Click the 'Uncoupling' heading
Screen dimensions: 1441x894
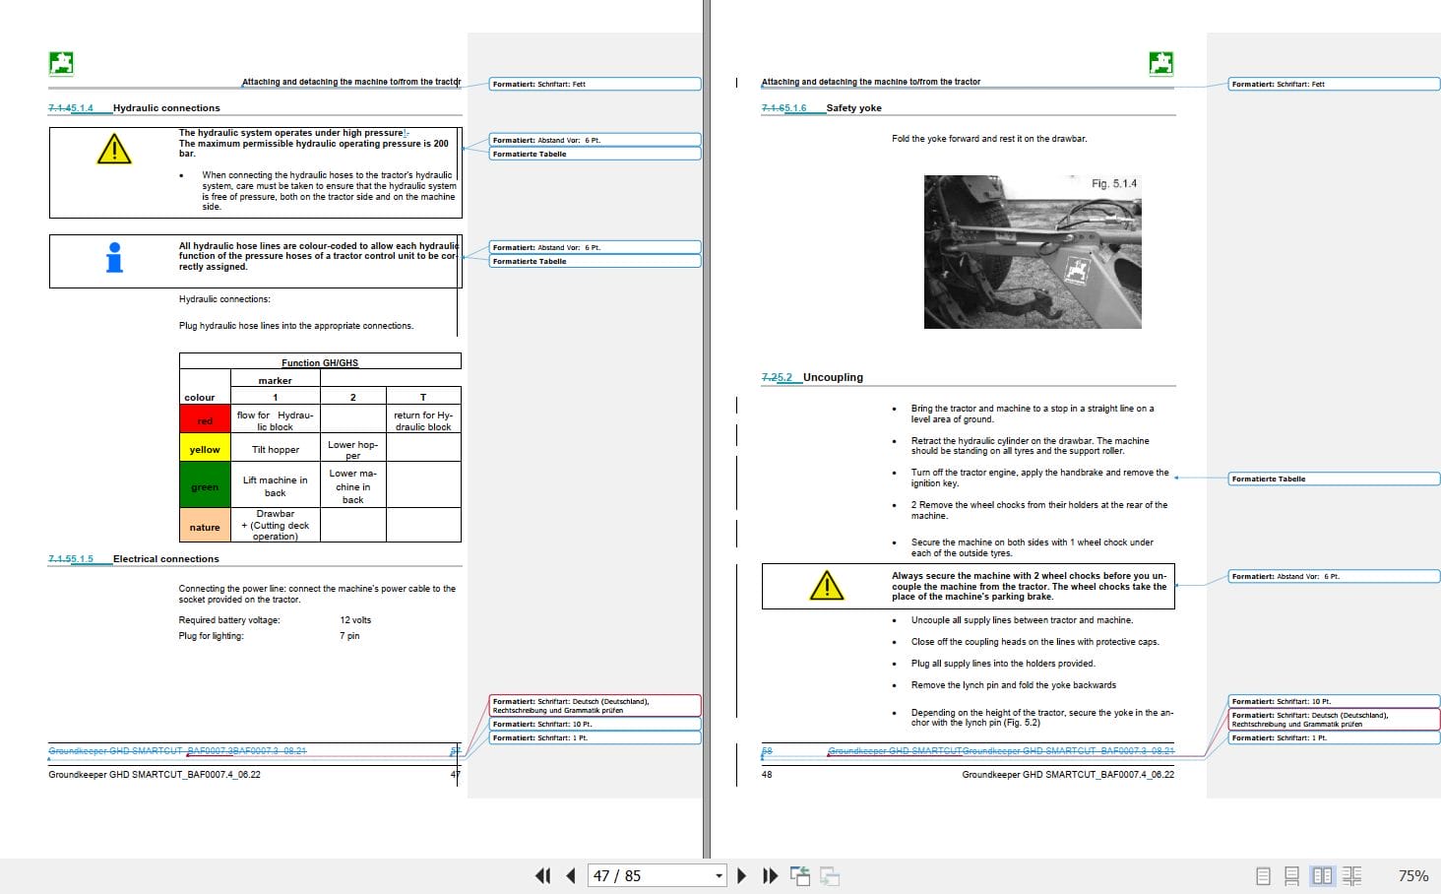[833, 377]
